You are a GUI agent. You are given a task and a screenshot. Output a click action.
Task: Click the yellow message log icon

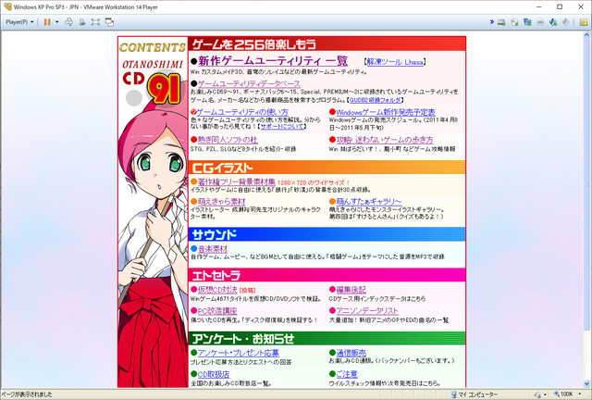pyautogui.click(x=584, y=22)
